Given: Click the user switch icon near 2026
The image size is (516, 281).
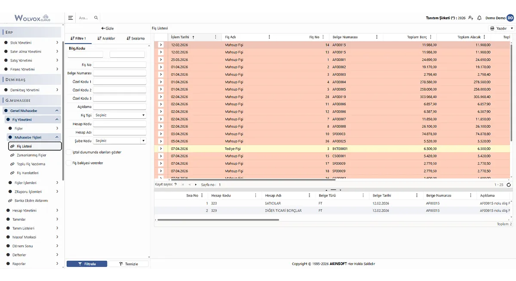Looking at the screenshot, I should tap(471, 18).
